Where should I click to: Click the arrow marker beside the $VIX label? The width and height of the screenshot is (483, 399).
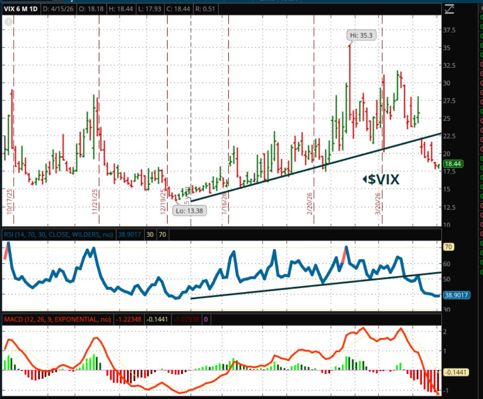tap(365, 179)
